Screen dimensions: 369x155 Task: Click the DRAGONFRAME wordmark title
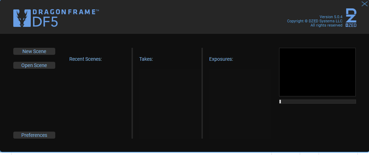[66, 12]
